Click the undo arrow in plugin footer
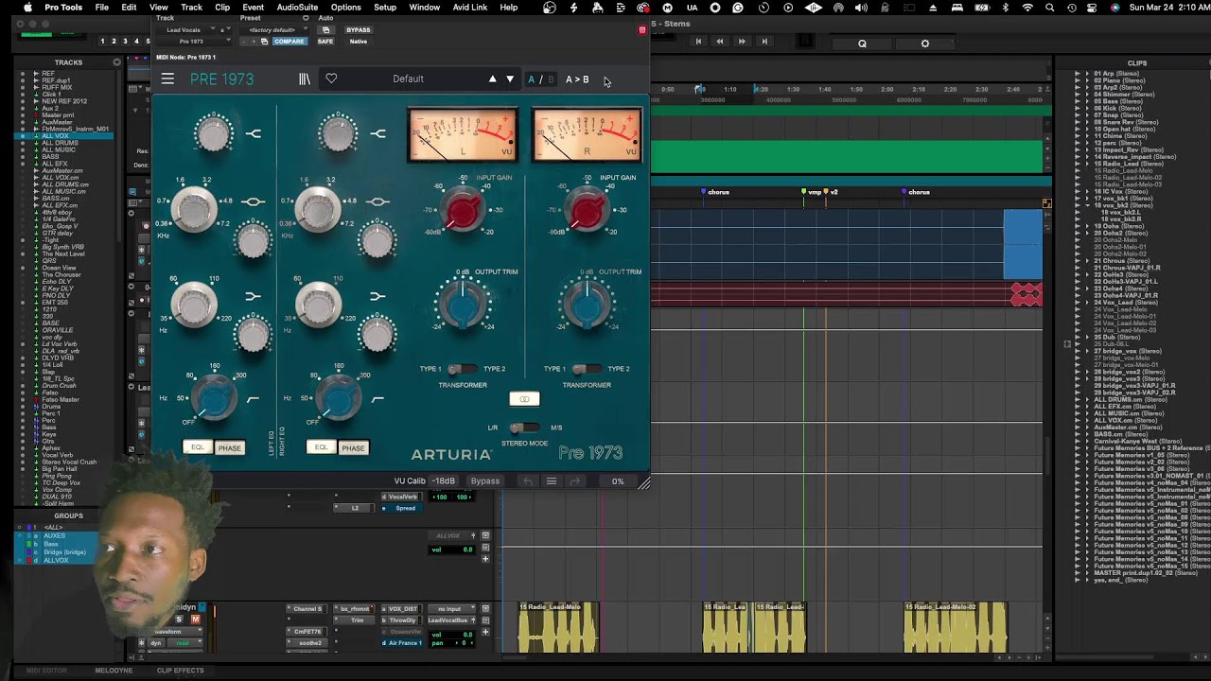 pyautogui.click(x=528, y=480)
